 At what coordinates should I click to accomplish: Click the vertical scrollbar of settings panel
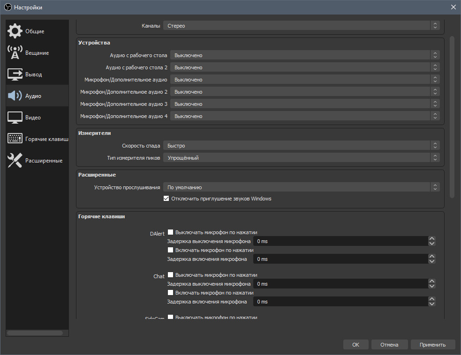[452, 117]
